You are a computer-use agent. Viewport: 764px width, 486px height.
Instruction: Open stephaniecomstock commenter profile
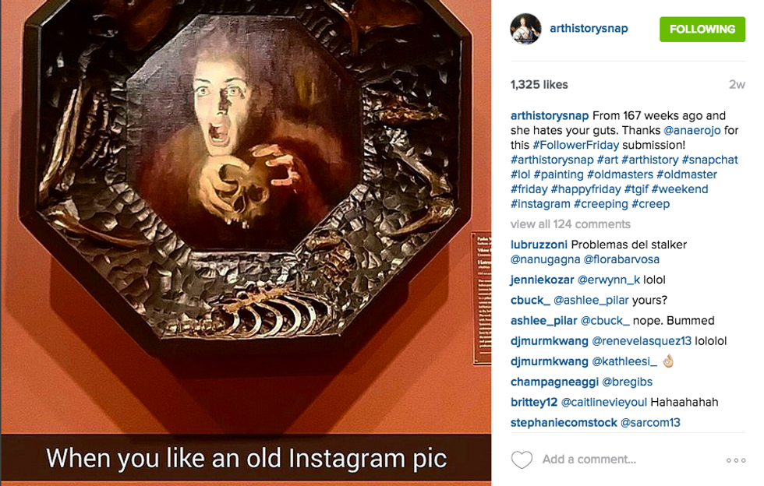[563, 423]
